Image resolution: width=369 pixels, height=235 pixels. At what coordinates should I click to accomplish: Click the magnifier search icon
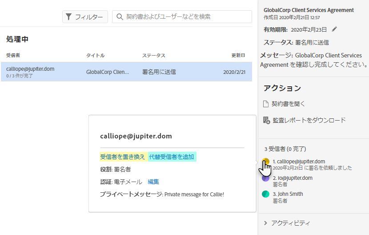coord(120,17)
